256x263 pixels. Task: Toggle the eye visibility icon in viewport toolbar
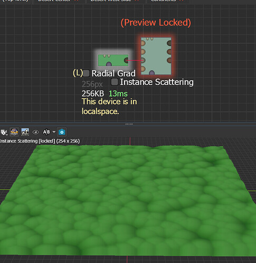(36, 132)
